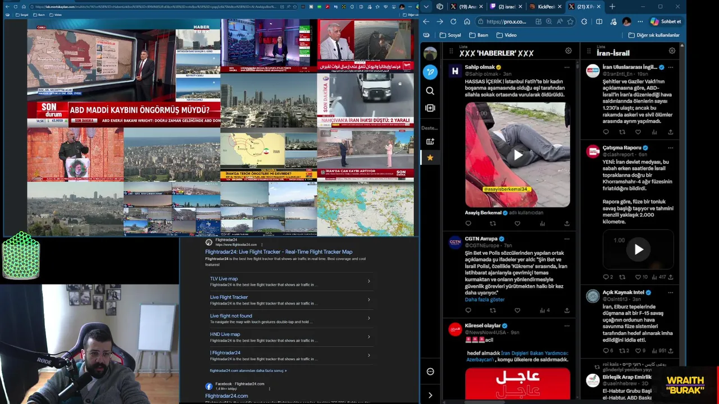Open the Habertürk news stream thumbnail
719x404 pixels.
click(x=124, y=72)
